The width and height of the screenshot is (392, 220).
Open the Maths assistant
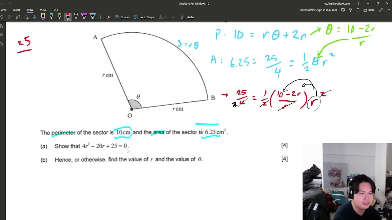click(x=187, y=17)
